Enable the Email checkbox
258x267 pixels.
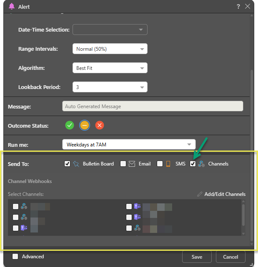[123, 164]
